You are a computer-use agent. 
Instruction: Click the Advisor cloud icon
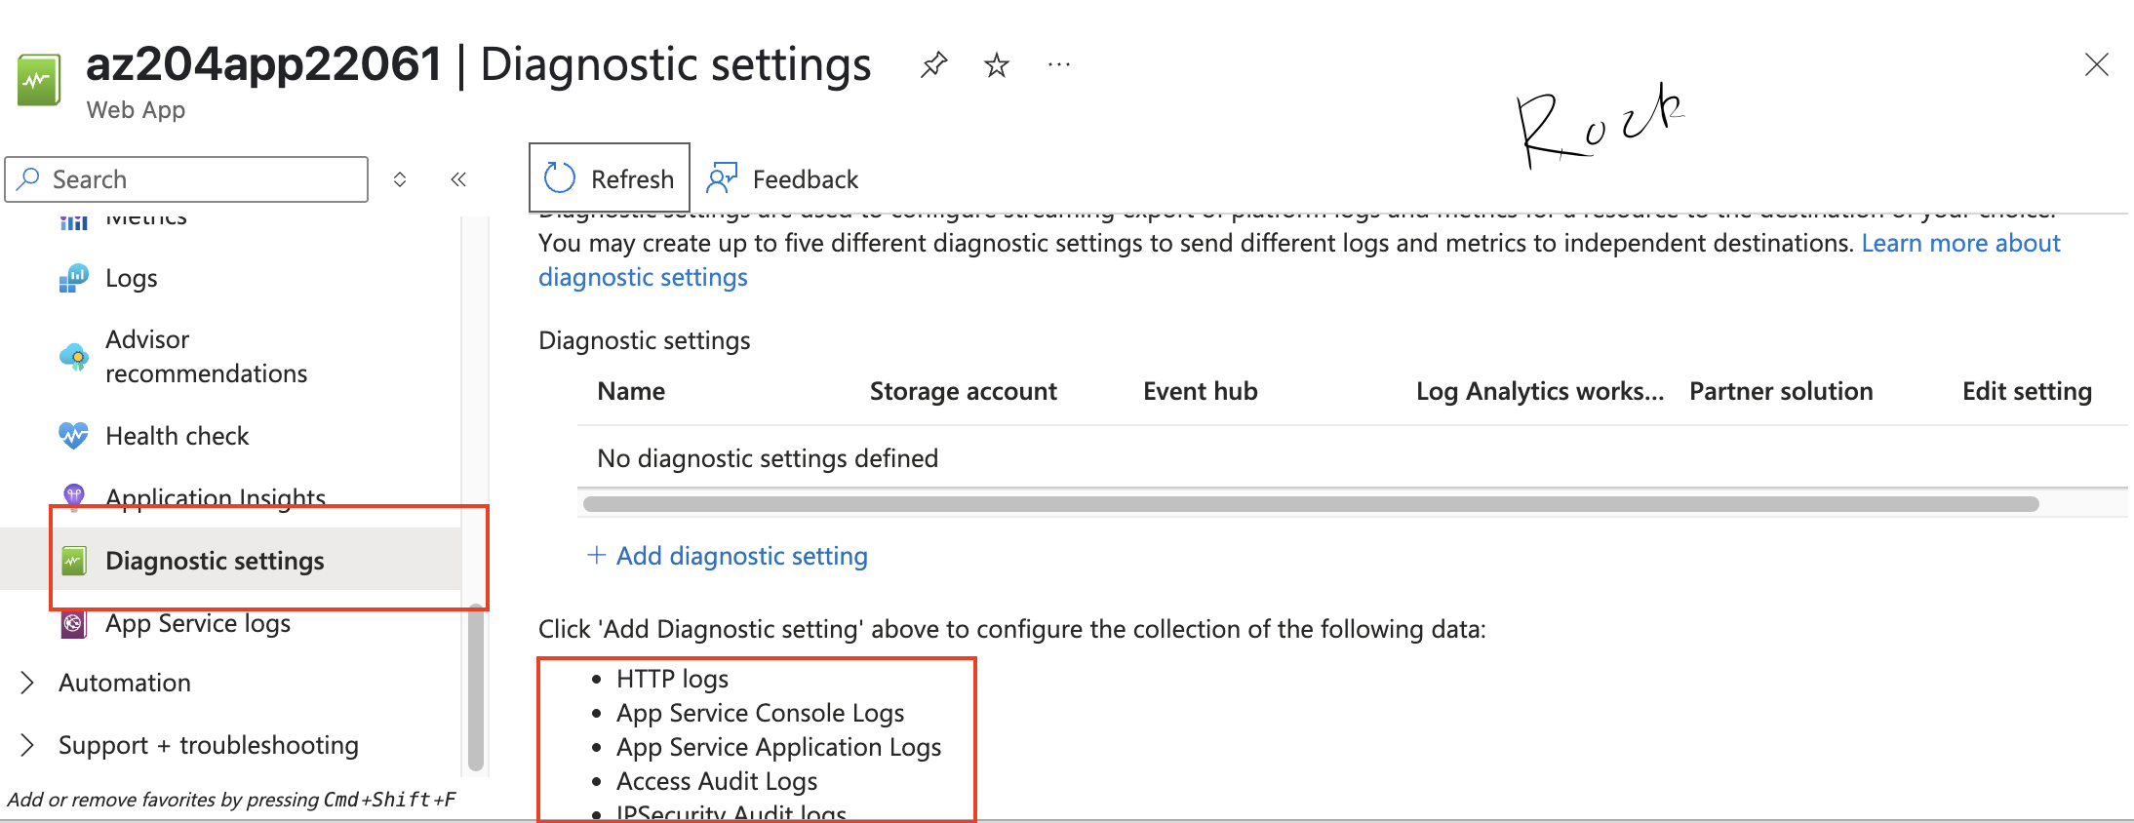[74, 356]
